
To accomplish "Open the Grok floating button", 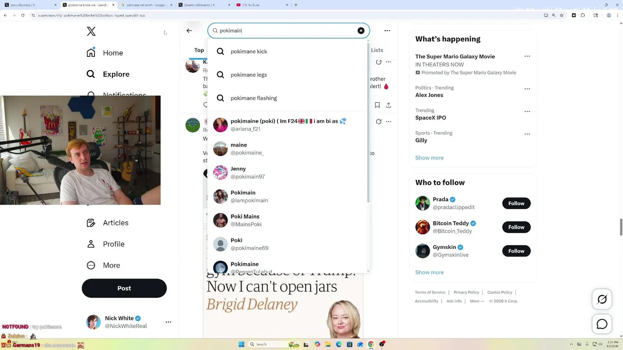I will 602,299.
